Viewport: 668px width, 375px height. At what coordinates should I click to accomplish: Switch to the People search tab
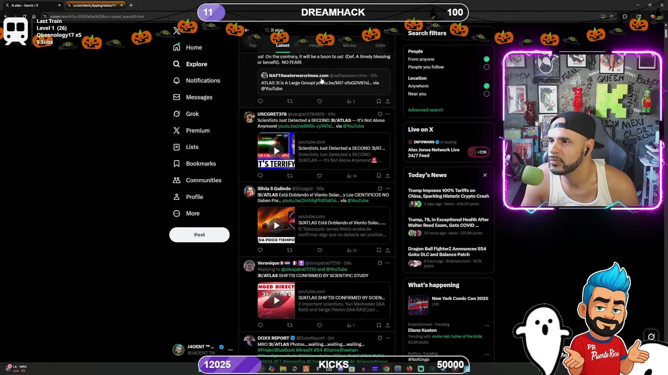[316, 45]
